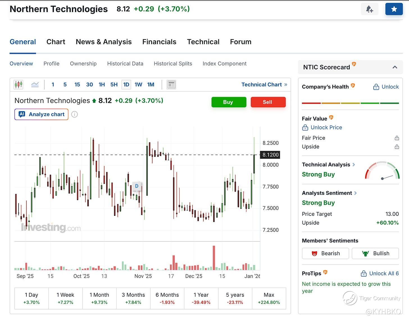Select the 1 Year performance range
This screenshot has height=321, width=409.
(x=201, y=298)
